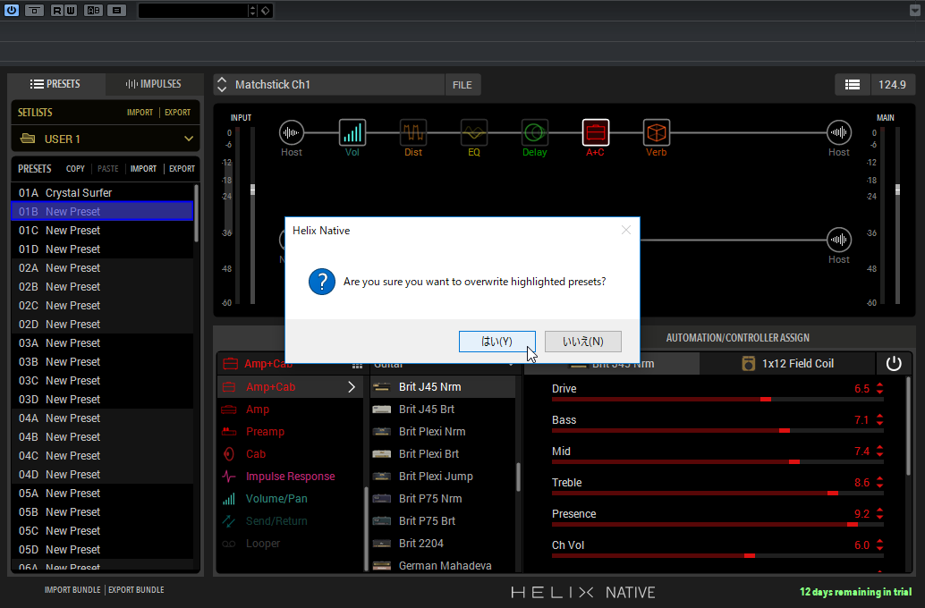Viewport: 925px width, 608px height.
Task: Cancel overwrite with いいえ(N) button
Action: click(583, 342)
